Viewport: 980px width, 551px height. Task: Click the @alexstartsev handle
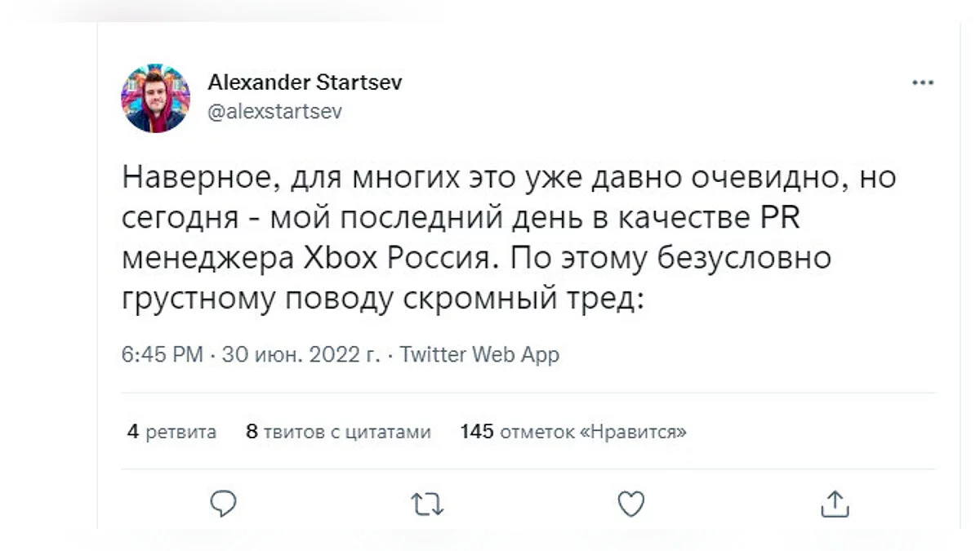[x=274, y=112]
